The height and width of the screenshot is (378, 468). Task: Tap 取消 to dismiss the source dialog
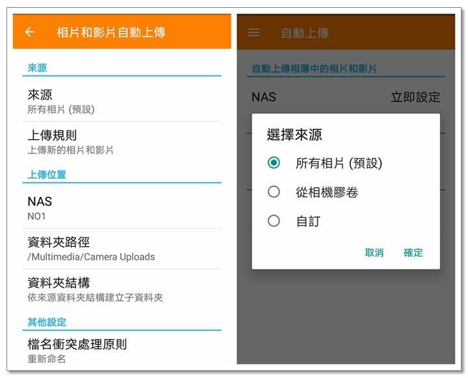coord(374,253)
